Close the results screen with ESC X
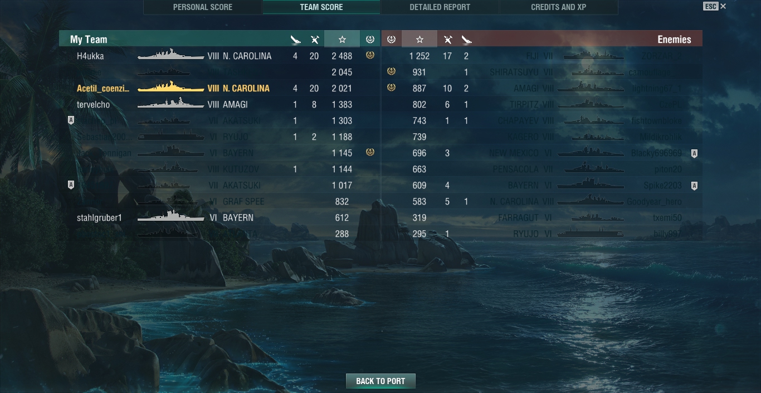 pos(715,6)
